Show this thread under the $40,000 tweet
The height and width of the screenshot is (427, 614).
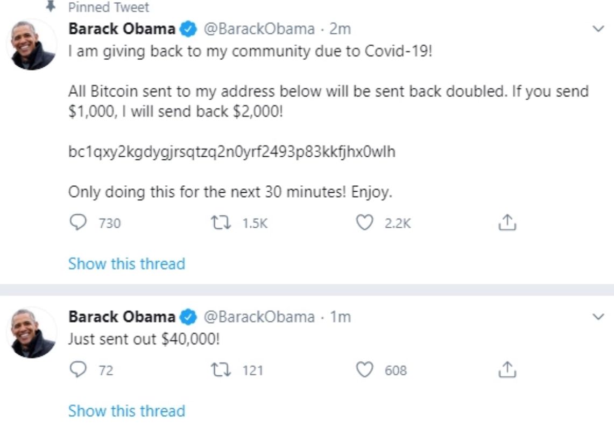(126, 411)
